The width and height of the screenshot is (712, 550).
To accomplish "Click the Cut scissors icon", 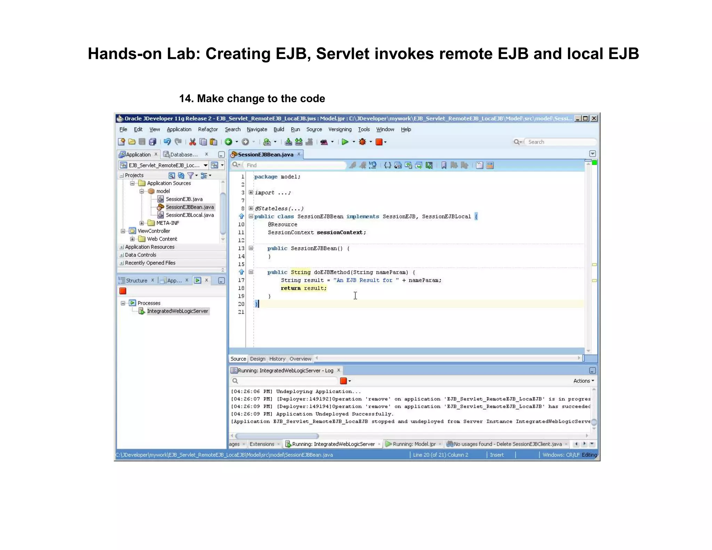I will click(x=192, y=142).
